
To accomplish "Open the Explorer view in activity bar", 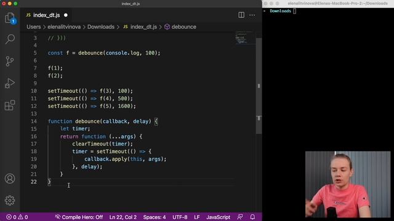I will click(x=10, y=18).
